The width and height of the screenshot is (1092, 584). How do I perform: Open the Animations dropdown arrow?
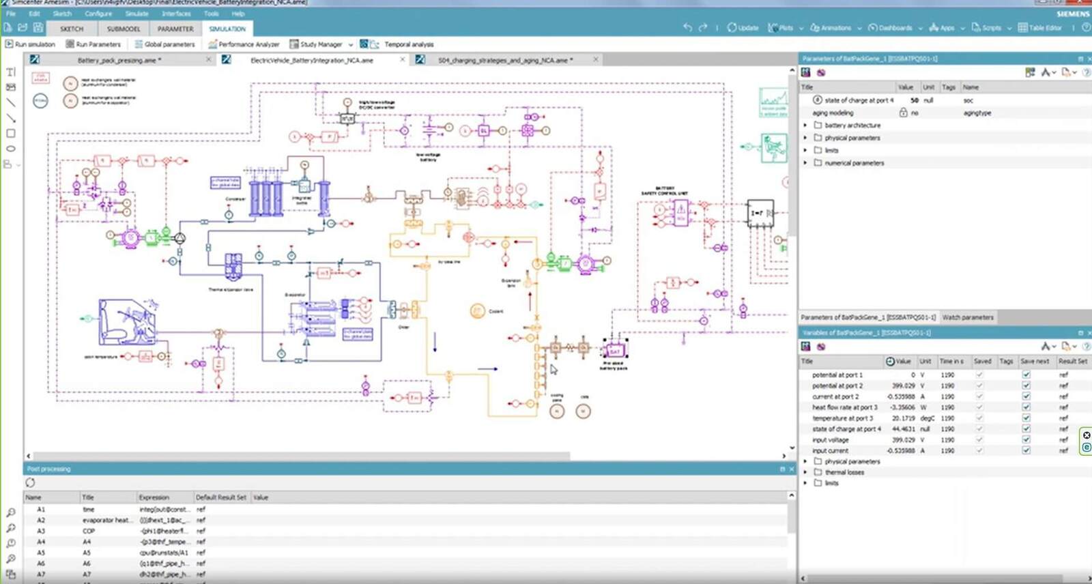coord(859,29)
